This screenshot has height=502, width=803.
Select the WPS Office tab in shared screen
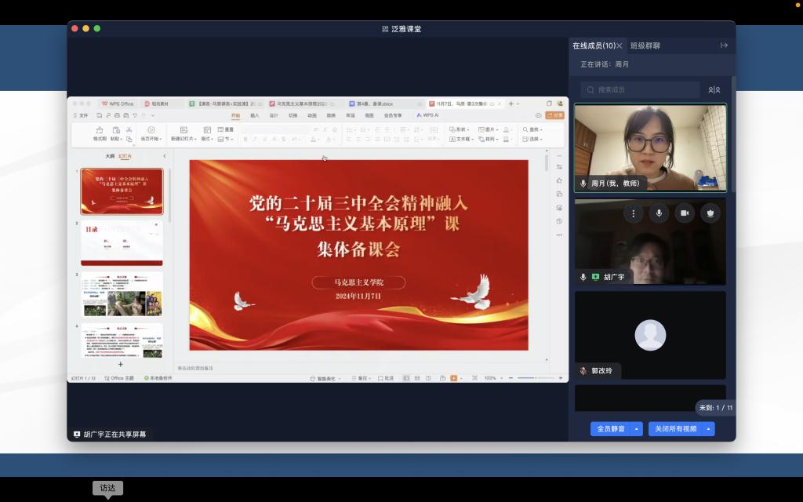click(x=118, y=104)
